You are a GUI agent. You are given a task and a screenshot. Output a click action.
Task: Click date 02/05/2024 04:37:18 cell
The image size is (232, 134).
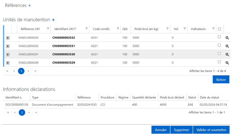point(213,105)
